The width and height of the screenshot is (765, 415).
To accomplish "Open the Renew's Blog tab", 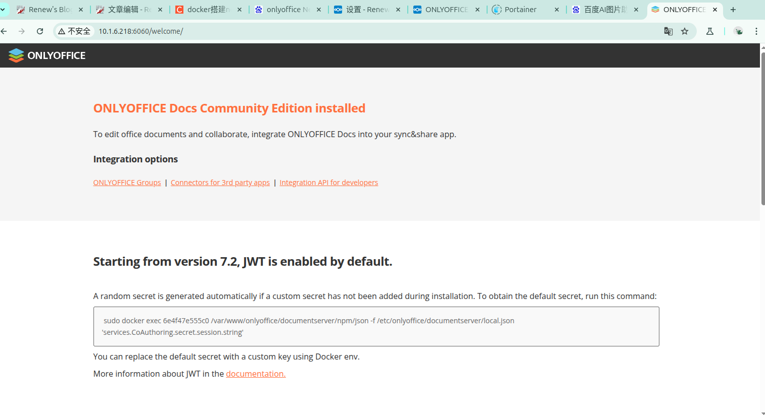I will [50, 10].
